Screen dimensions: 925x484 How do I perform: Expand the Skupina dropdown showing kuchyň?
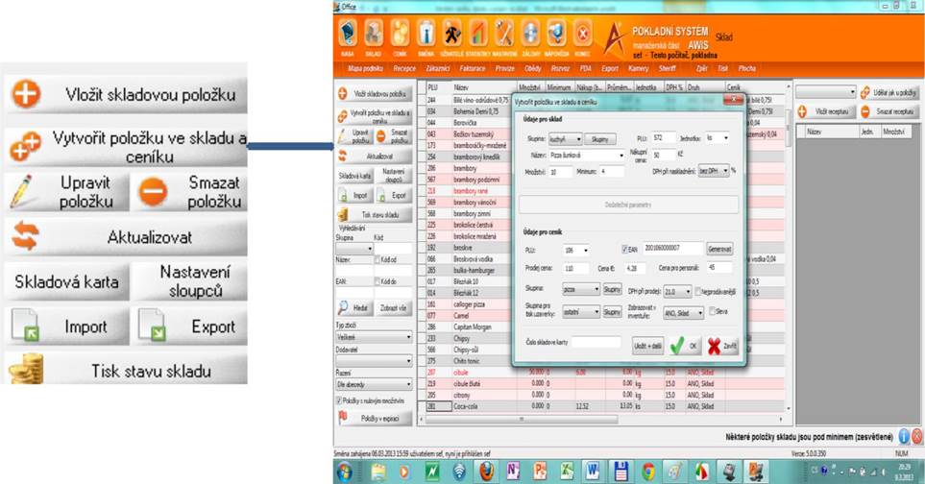[578, 139]
